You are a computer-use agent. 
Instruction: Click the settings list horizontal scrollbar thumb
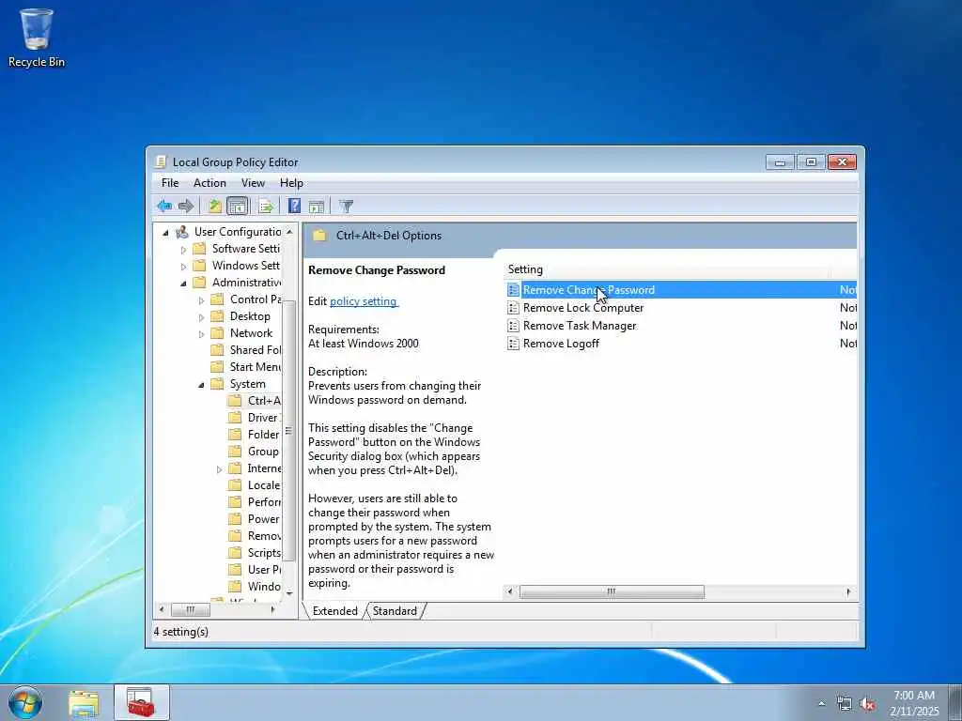point(612,591)
